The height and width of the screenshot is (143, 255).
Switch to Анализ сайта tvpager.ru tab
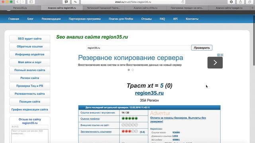tap(229, 8)
